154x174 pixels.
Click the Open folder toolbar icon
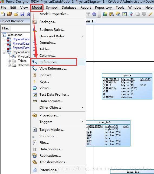click(x=16, y=14)
